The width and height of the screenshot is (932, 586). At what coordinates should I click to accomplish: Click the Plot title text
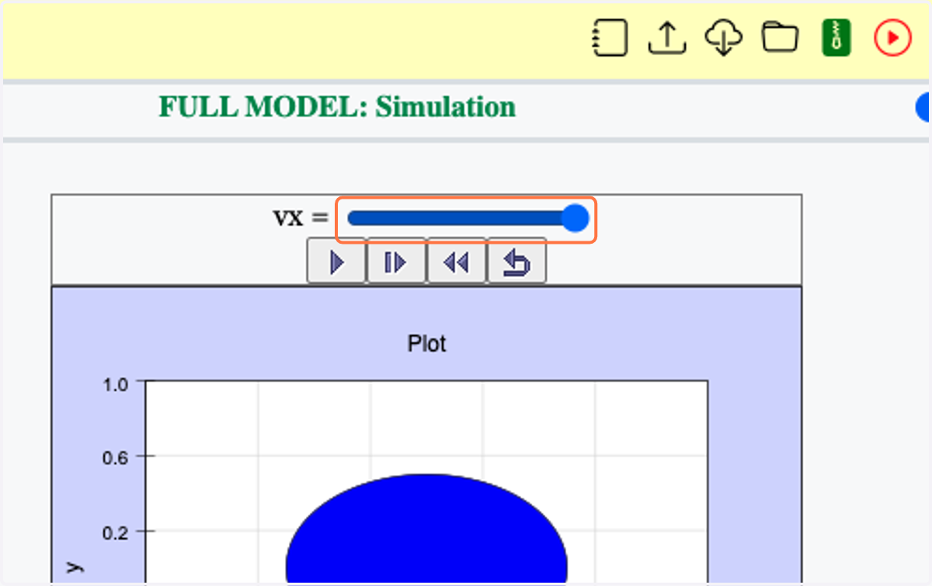pyautogui.click(x=426, y=344)
